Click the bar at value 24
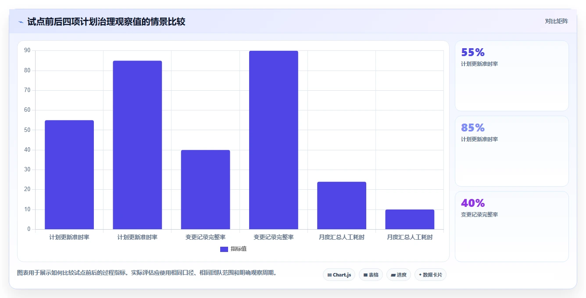586x298 pixels. (x=342, y=206)
